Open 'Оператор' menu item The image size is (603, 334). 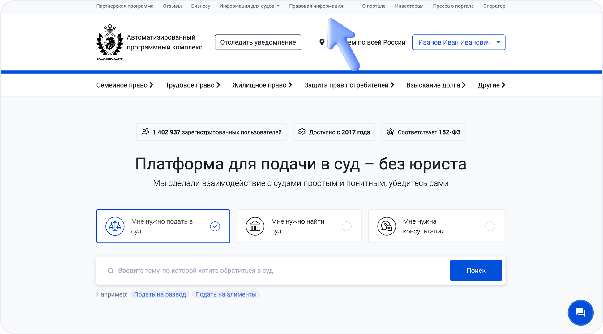pos(494,6)
